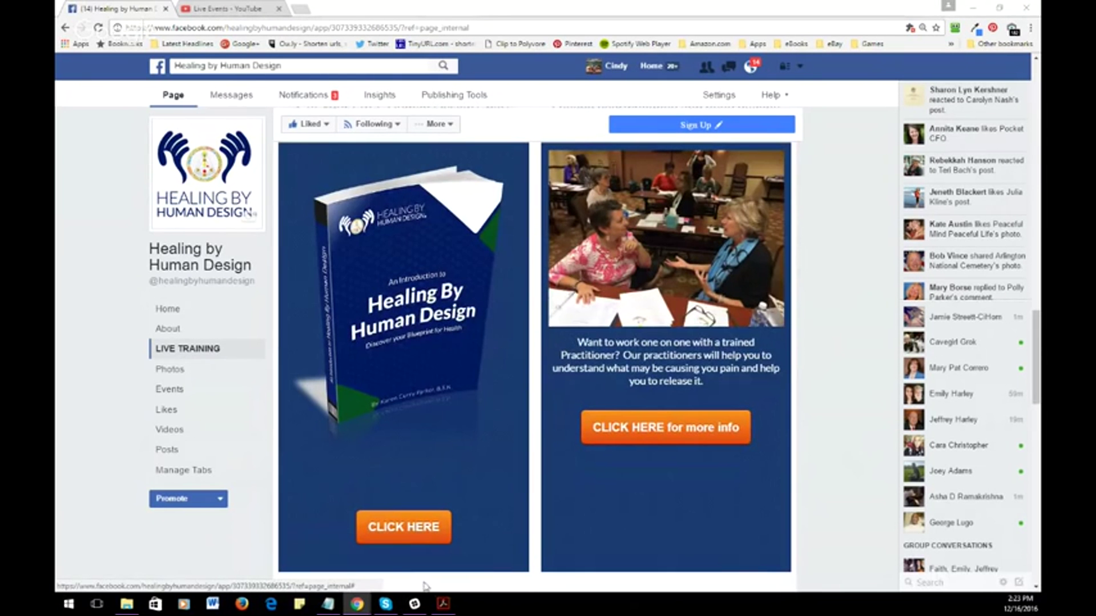This screenshot has height=616, width=1096.
Task: Open the chat settings gear icon
Action: [x=1003, y=582]
